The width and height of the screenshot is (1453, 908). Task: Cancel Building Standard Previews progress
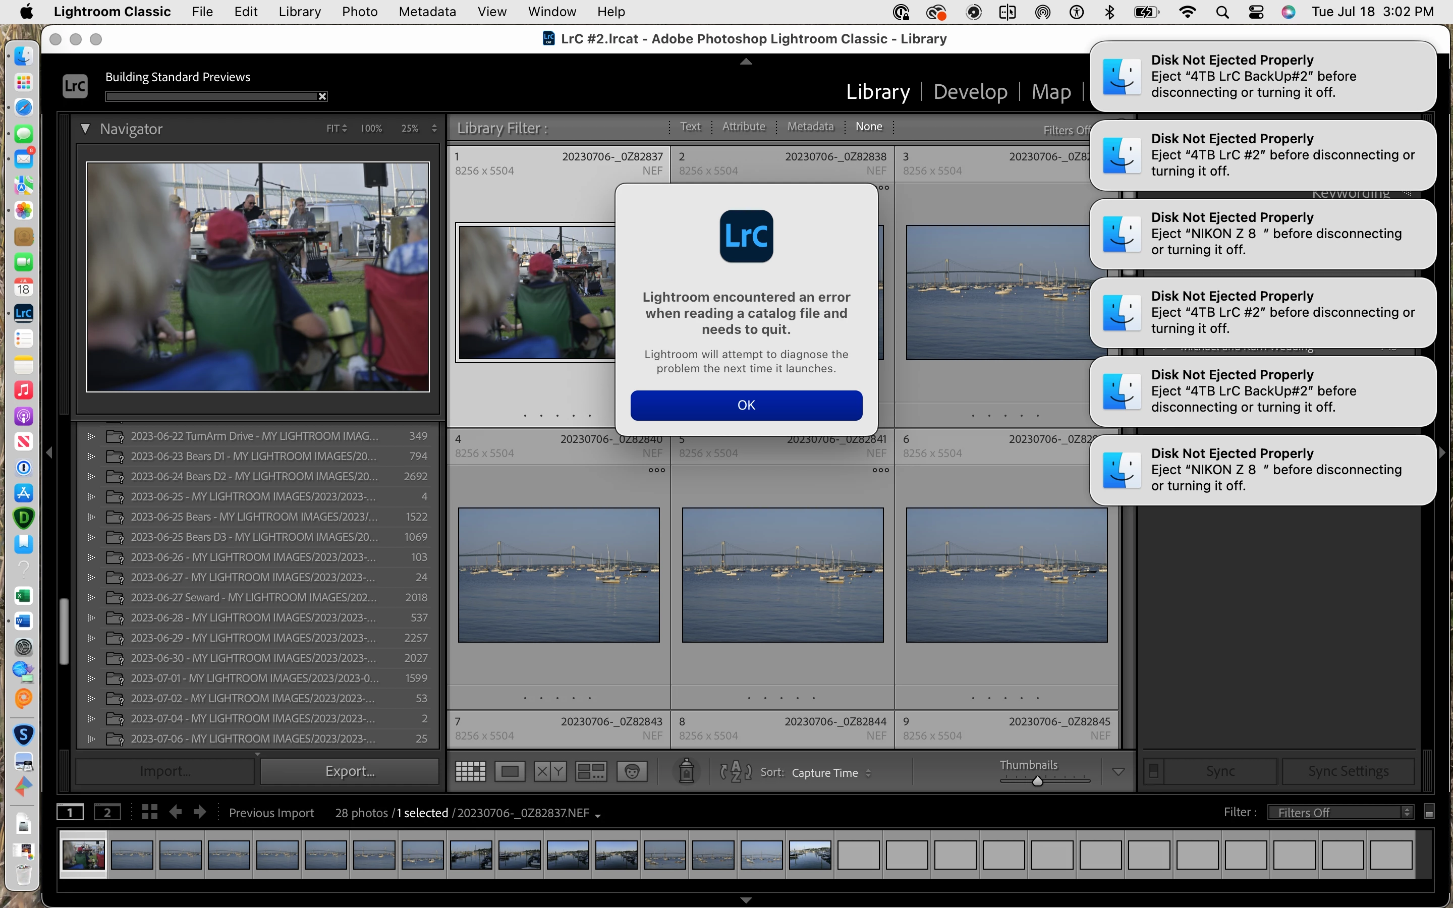tap(322, 97)
